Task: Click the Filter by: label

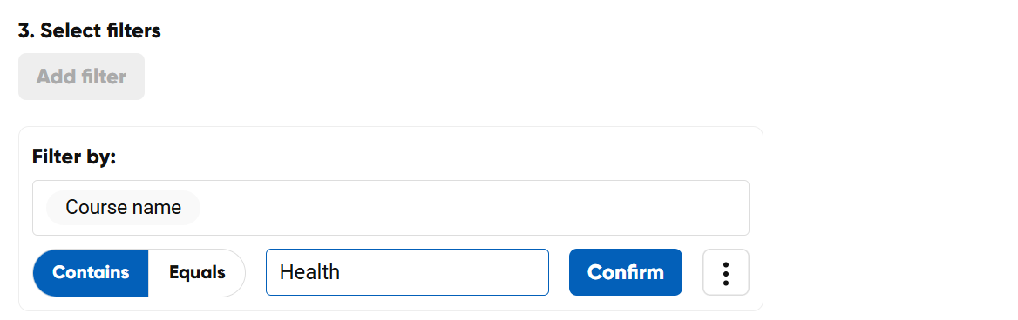Action: point(74,157)
